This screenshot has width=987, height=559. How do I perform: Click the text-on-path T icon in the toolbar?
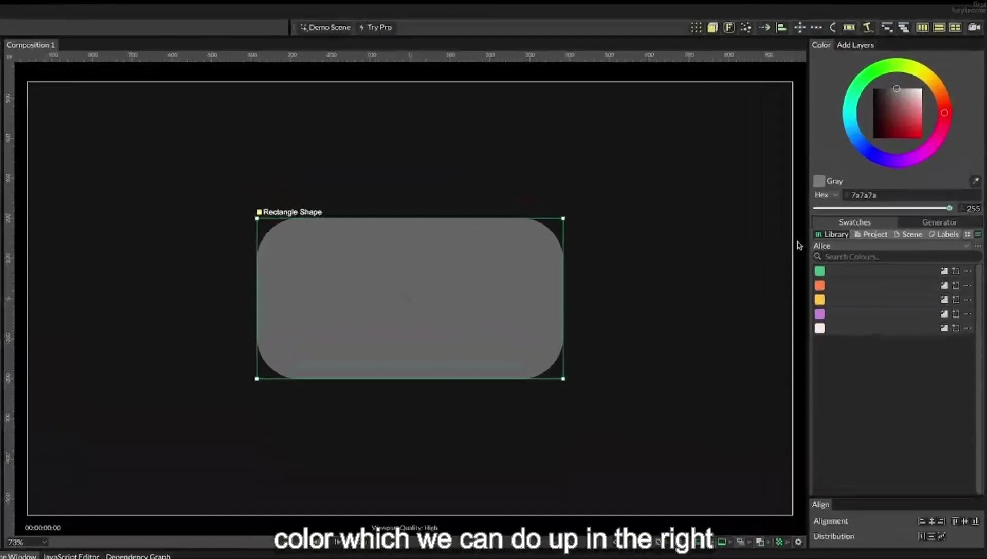pos(868,27)
